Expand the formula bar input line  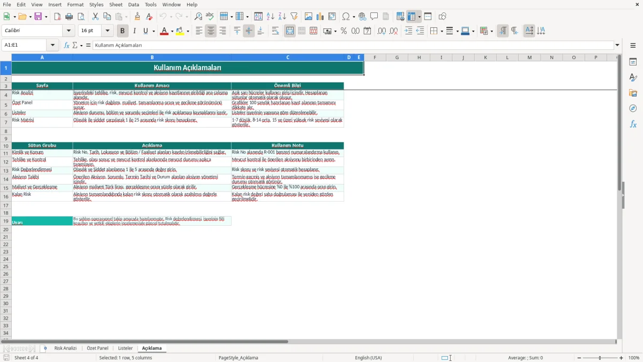(617, 45)
